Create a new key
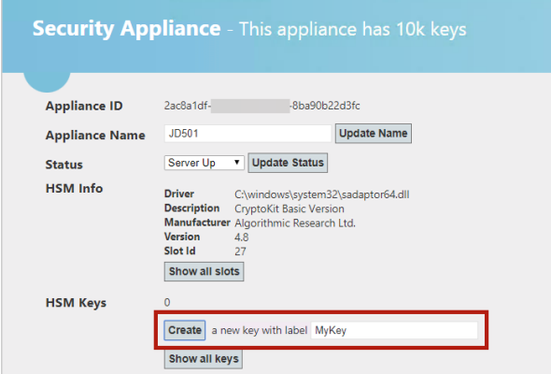The height and width of the screenshot is (374, 551). (x=185, y=330)
